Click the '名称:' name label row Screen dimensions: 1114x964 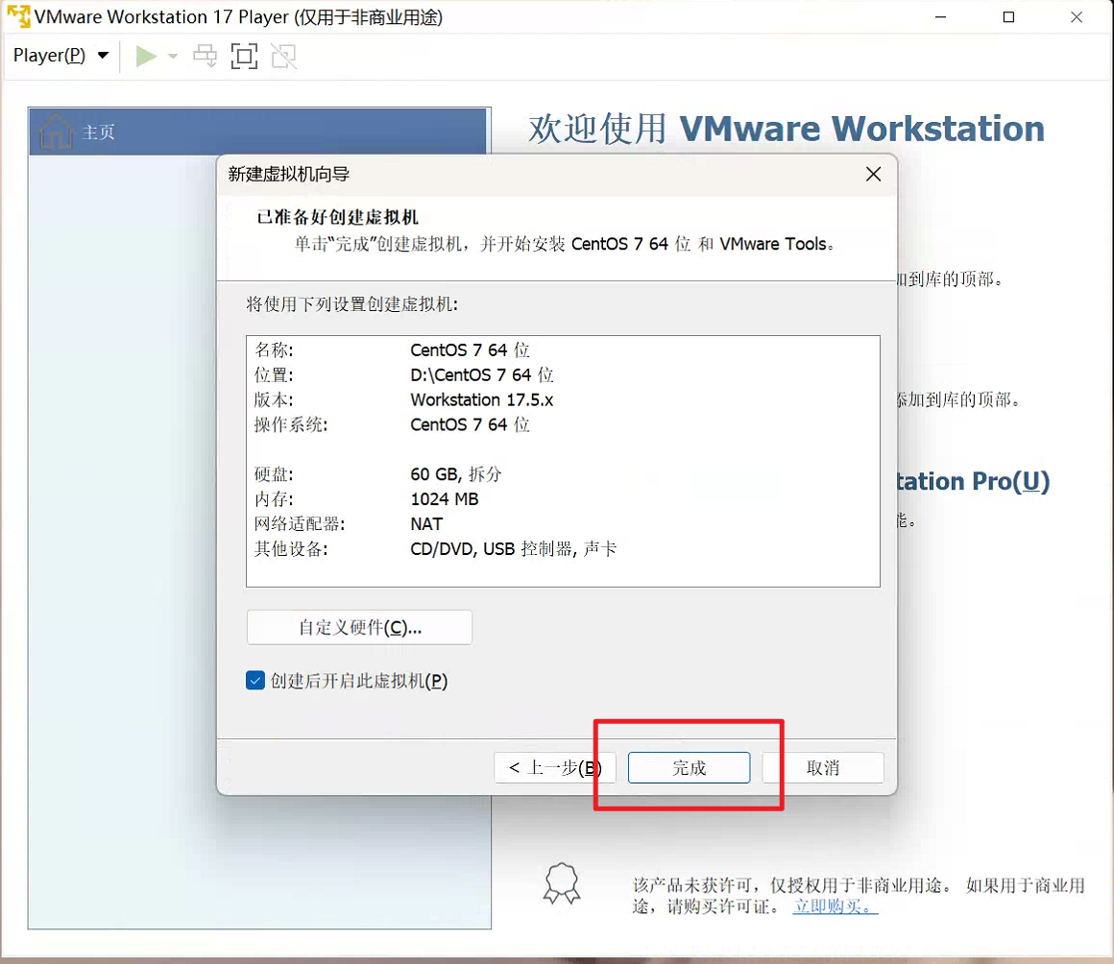click(275, 350)
